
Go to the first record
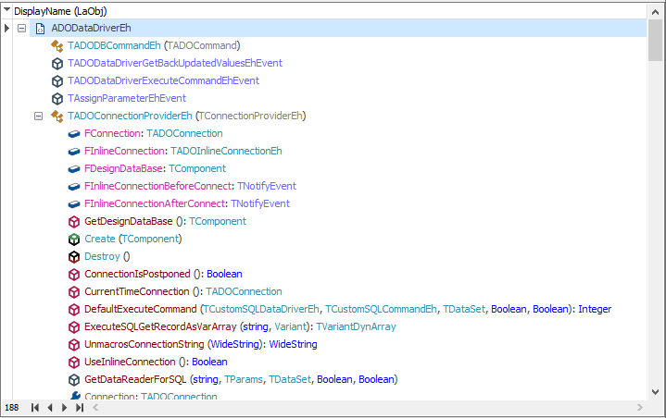35,408
